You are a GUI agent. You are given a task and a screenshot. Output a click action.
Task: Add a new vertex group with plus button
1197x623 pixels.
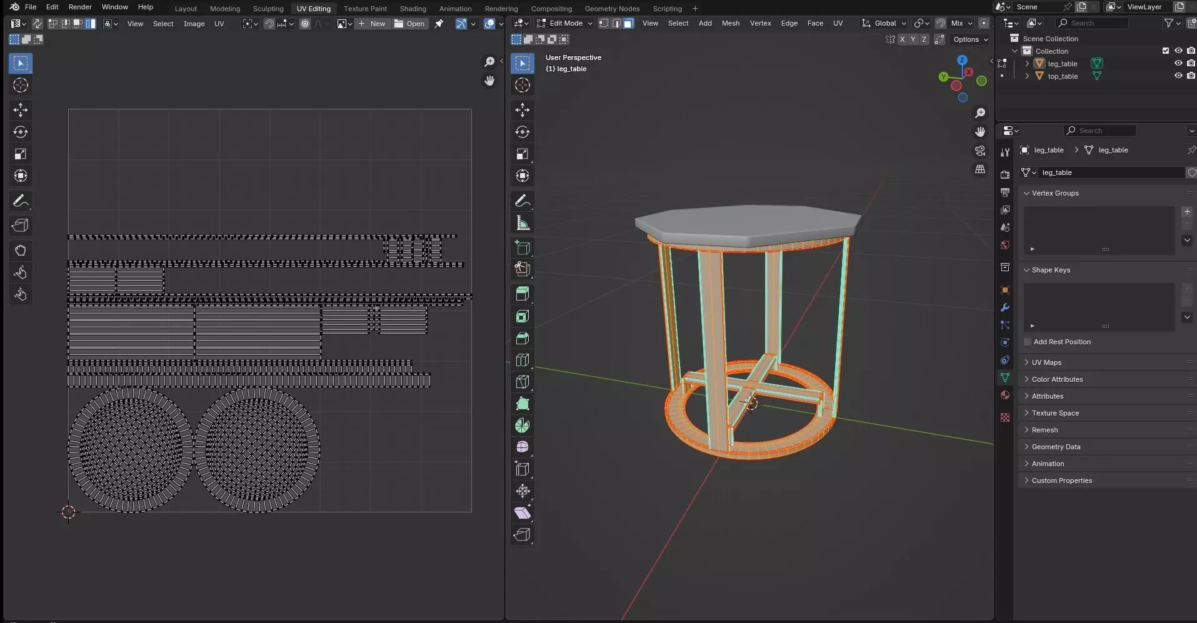click(1187, 212)
